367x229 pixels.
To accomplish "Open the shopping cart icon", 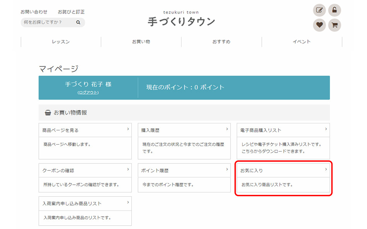I will point(335,25).
